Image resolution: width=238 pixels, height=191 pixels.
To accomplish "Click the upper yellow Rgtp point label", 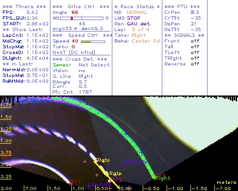I will click(x=103, y=160).
